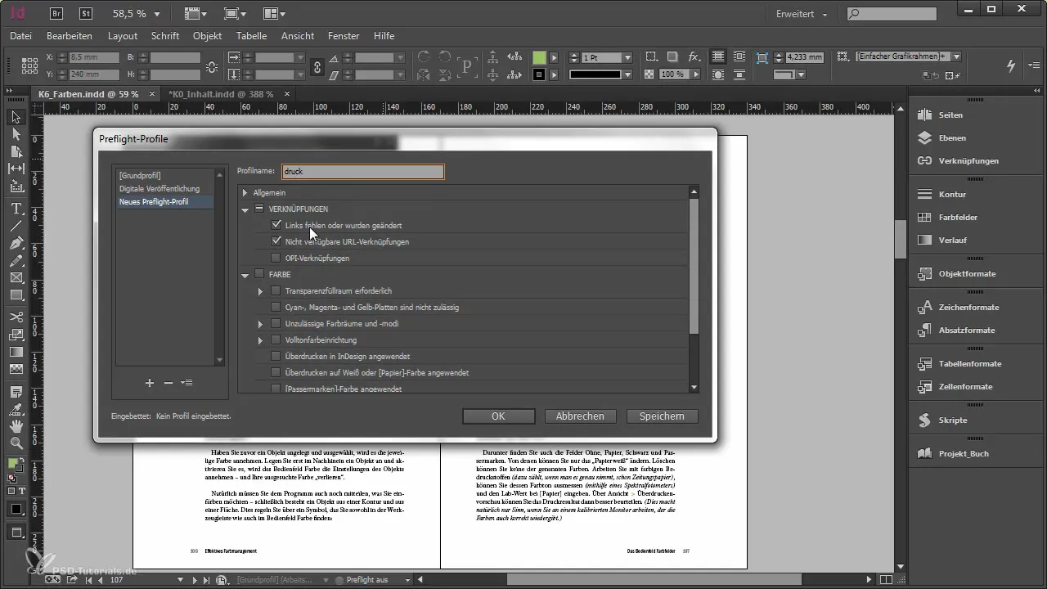Click the Speichern button
This screenshot has height=589, width=1047.
point(662,416)
